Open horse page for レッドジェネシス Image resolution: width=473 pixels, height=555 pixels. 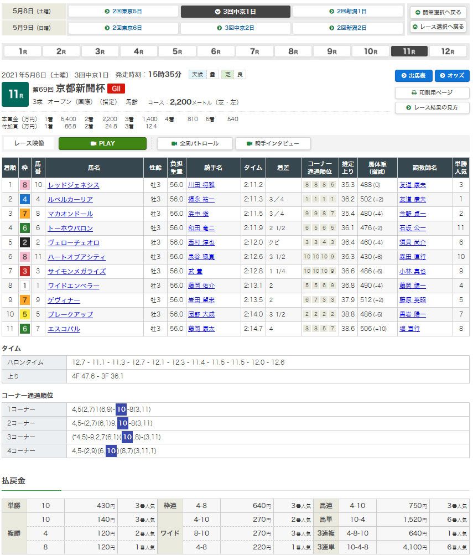click(x=74, y=185)
